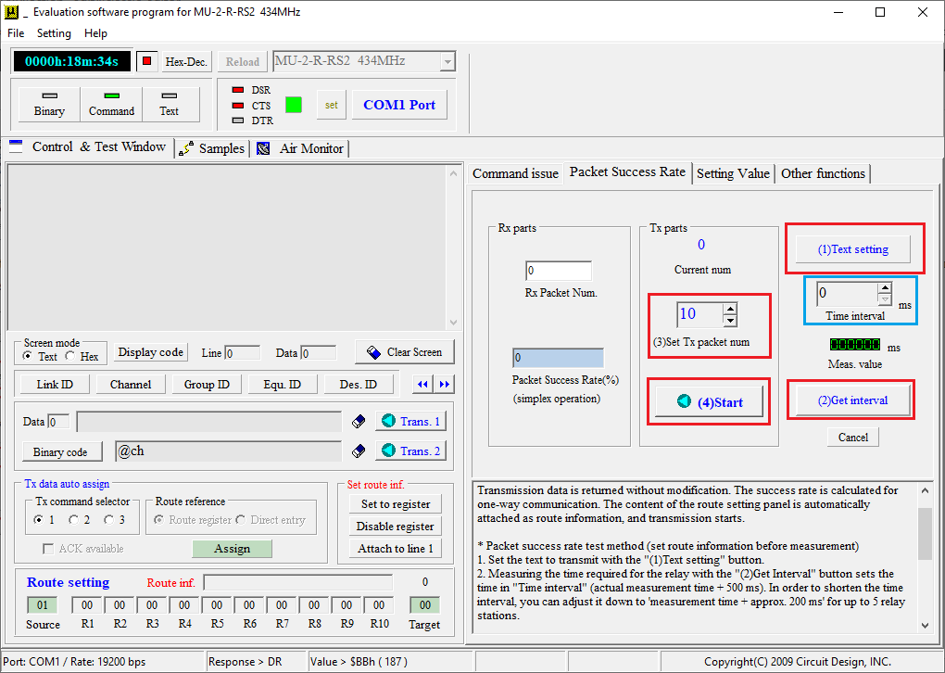Image resolution: width=945 pixels, height=673 pixels.
Task: Click the Des. ID button
Action: pos(359,384)
